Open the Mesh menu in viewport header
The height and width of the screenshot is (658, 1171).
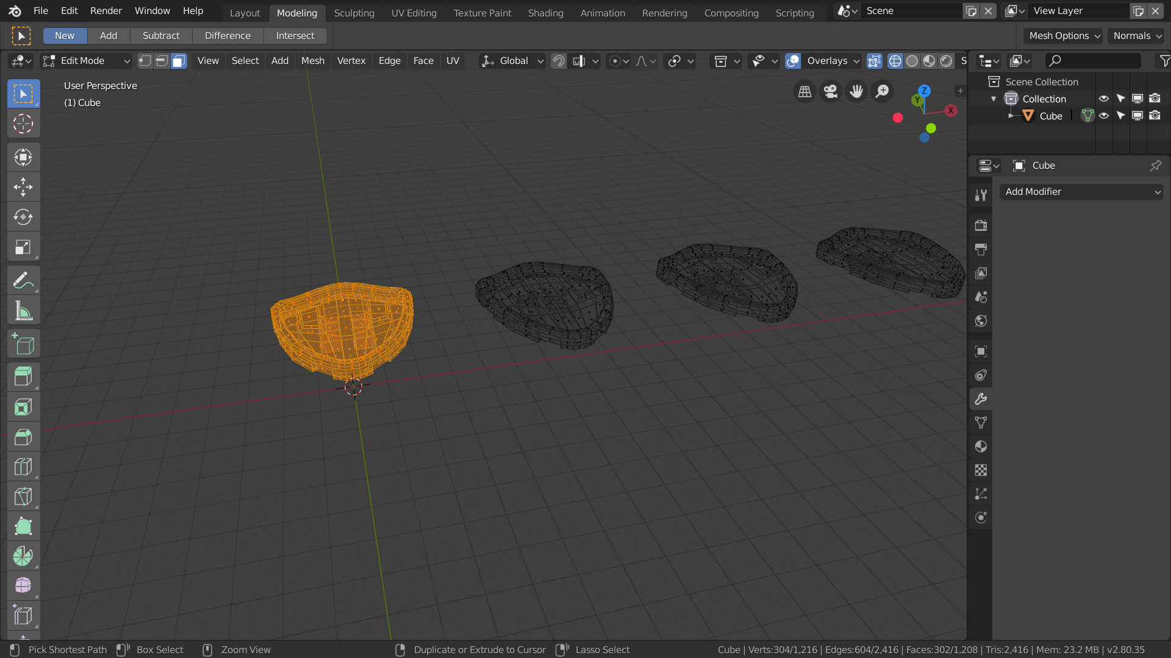click(x=313, y=61)
